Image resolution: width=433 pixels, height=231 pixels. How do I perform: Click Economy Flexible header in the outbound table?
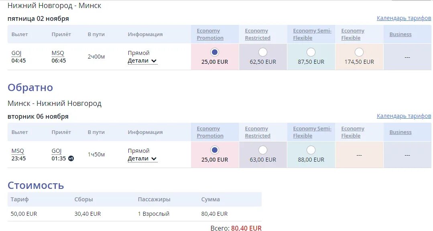[x=352, y=34]
